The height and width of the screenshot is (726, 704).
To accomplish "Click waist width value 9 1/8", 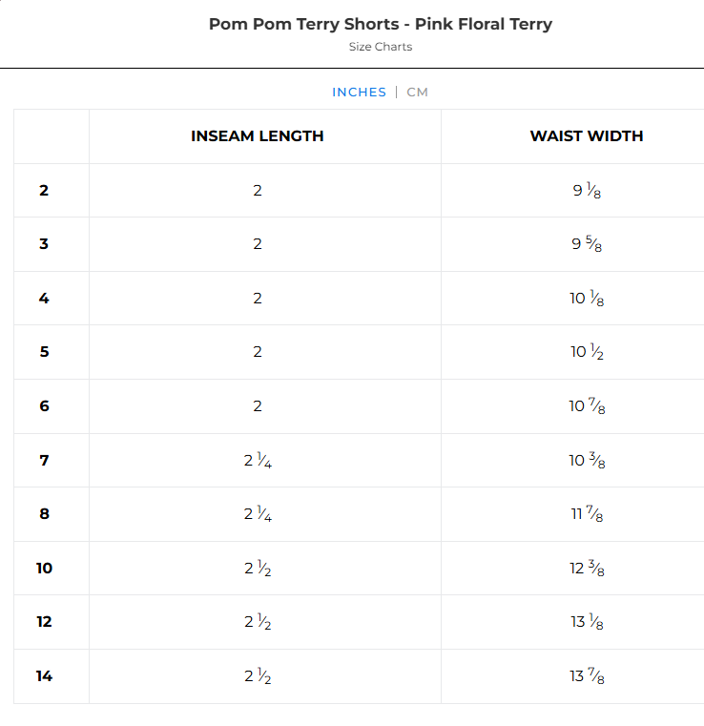I will pos(587,191).
